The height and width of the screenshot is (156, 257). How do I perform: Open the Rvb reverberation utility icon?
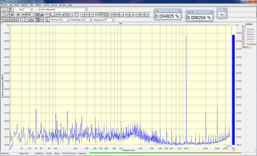(x=142, y=15)
